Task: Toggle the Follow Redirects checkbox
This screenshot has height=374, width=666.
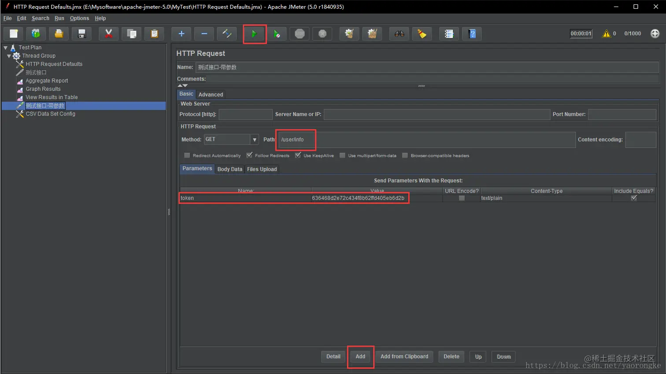Action: tap(249, 155)
